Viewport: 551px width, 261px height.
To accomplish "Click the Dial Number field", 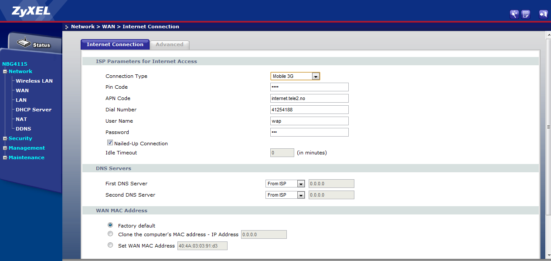I will pyautogui.click(x=310, y=110).
